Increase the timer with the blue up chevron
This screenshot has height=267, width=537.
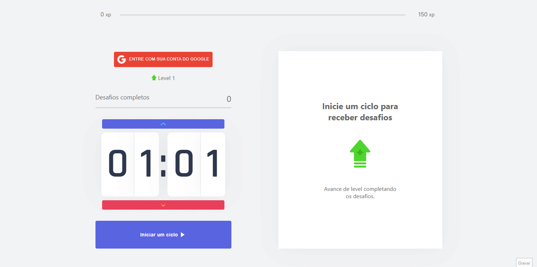coord(163,124)
